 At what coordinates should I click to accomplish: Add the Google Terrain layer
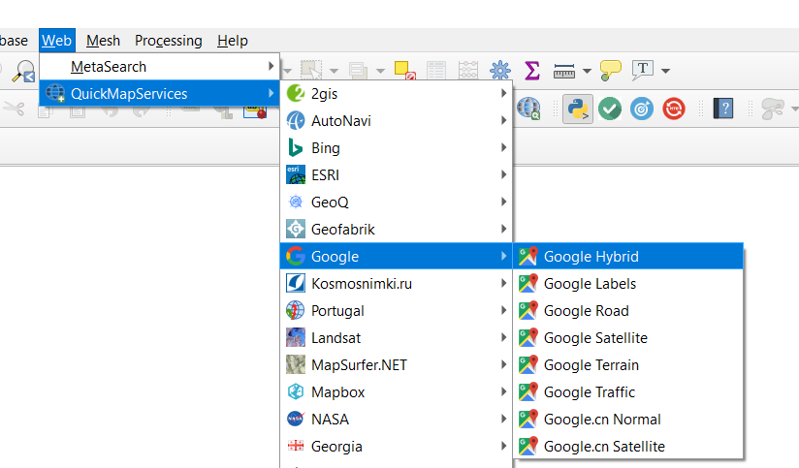[628, 364]
